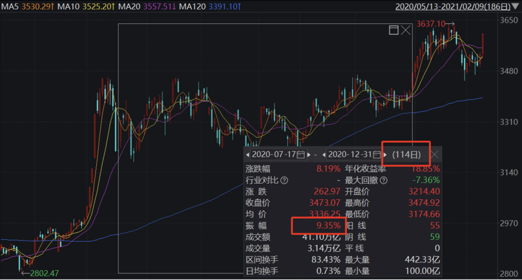Click the (114日) day count label

(406, 154)
